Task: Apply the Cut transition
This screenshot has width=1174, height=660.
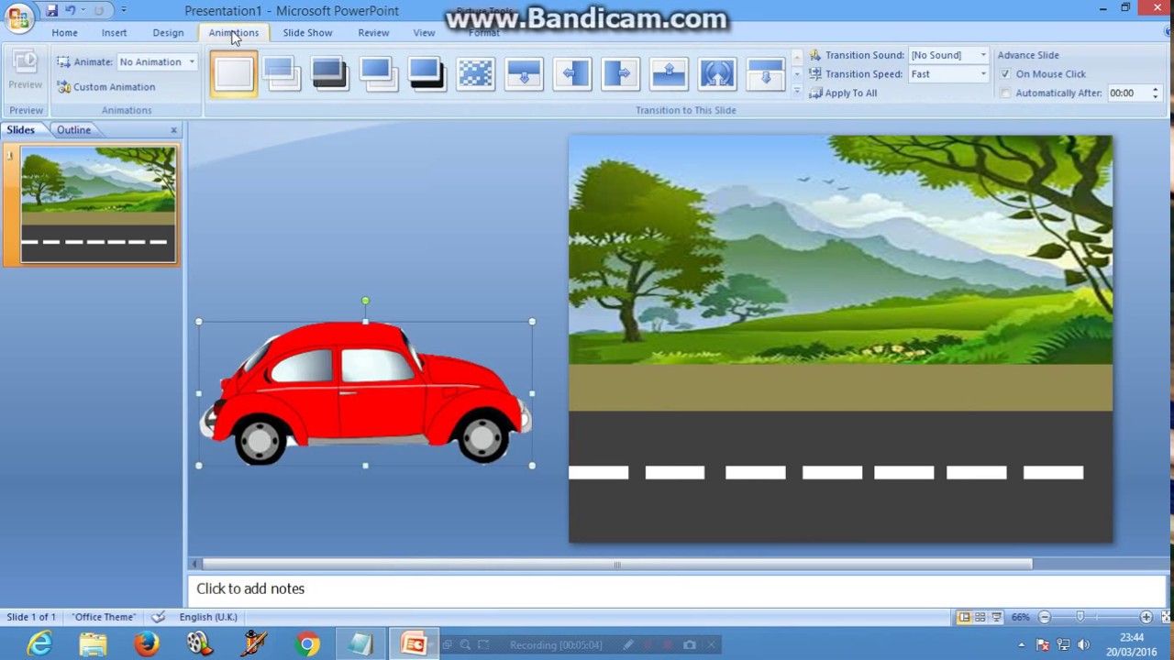Action: (x=377, y=73)
